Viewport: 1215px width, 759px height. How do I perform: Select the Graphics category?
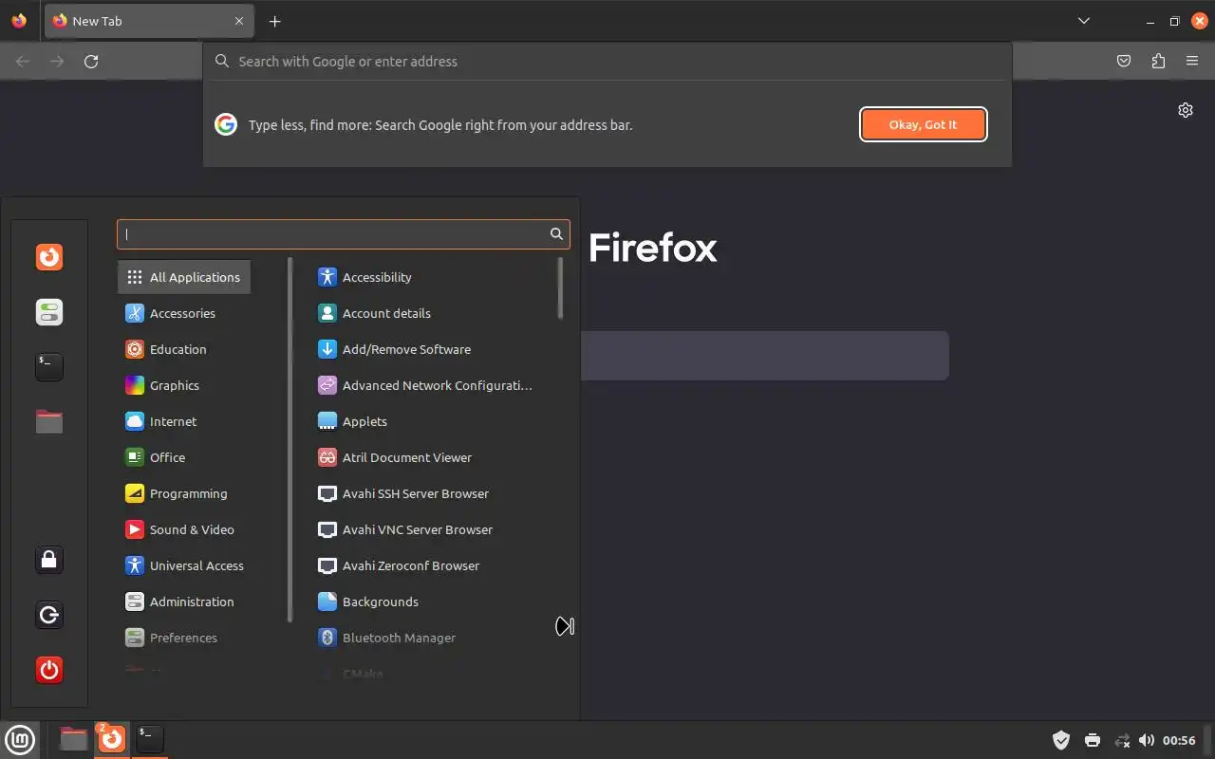coord(163,385)
